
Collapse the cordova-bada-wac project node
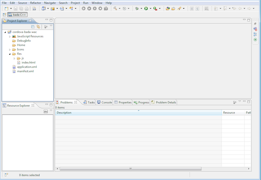pos(5,32)
